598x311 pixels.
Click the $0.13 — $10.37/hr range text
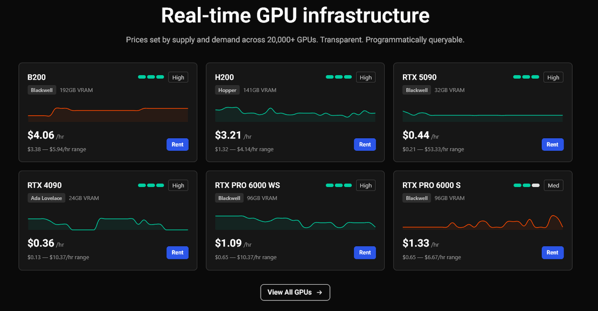[58, 257]
